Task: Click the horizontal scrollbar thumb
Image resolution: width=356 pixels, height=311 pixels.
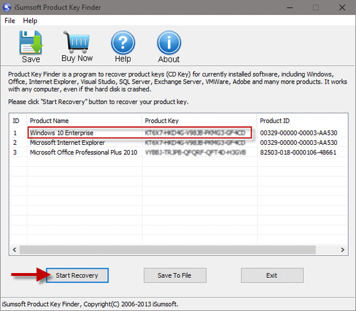Action: click(167, 250)
